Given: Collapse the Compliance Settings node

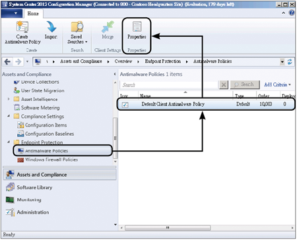Looking at the screenshot, I should click(x=9, y=116).
